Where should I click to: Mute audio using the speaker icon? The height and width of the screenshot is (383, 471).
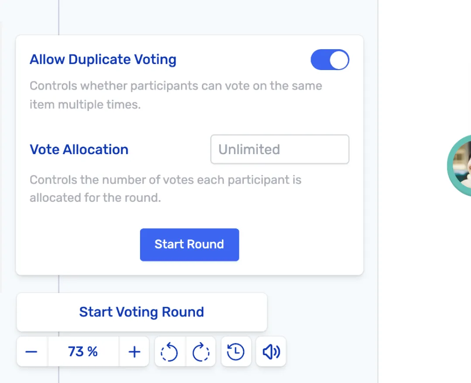[x=271, y=352]
